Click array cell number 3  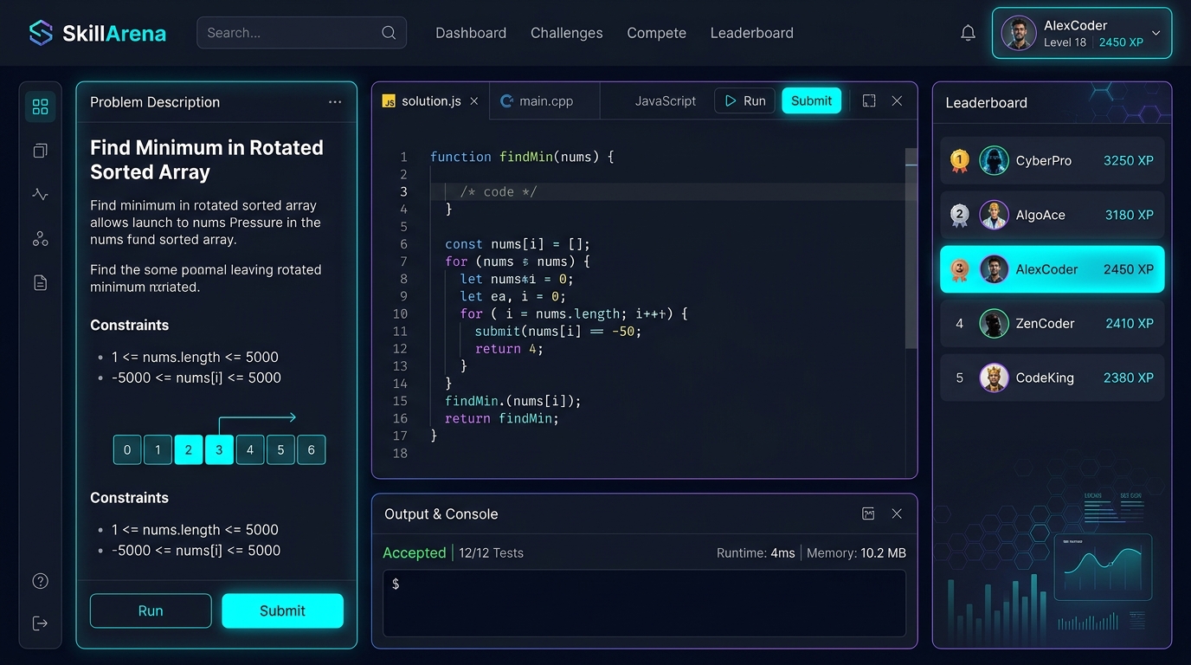[219, 449]
